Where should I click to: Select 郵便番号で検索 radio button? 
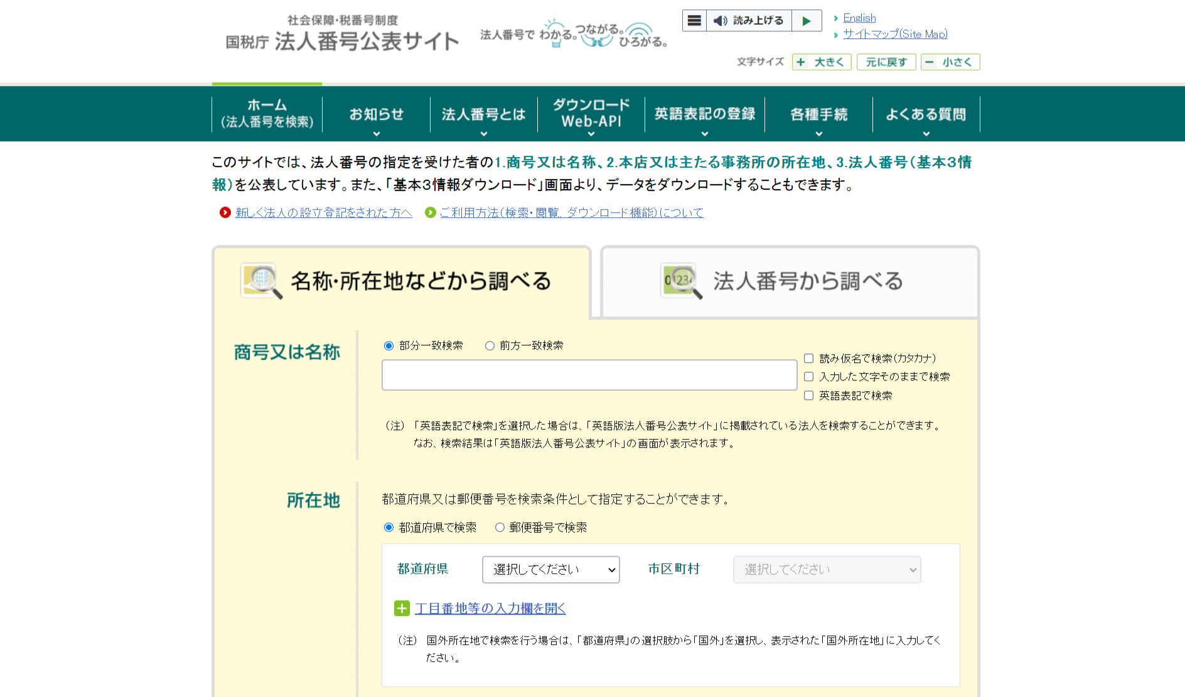coord(500,527)
